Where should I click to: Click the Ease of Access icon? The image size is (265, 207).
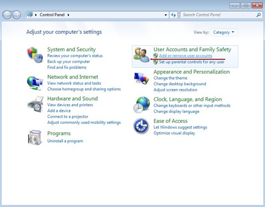(x=141, y=126)
